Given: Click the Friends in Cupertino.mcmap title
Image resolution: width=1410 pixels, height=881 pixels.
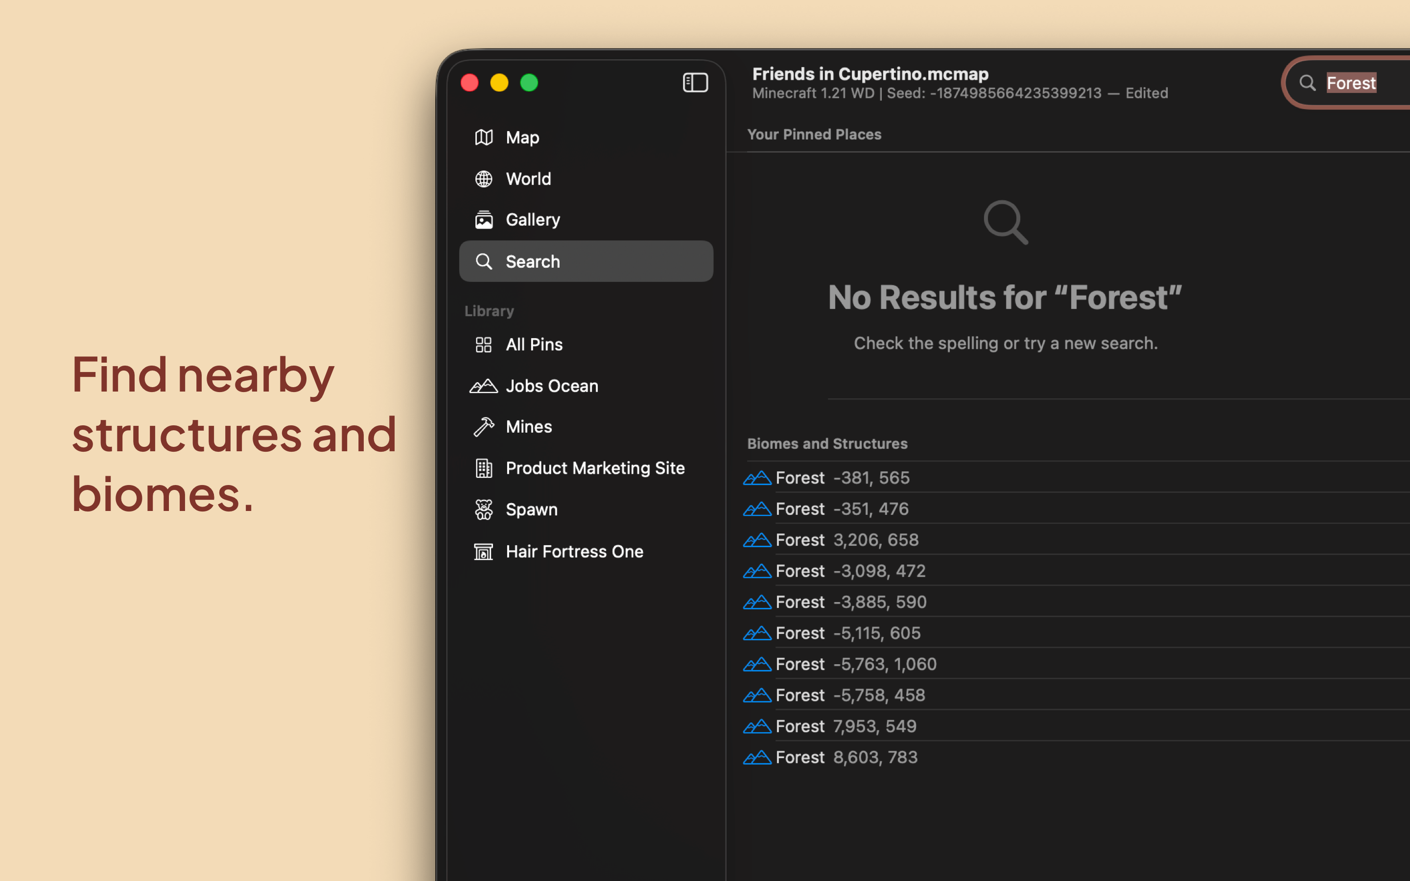Looking at the screenshot, I should [x=870, y=74].
